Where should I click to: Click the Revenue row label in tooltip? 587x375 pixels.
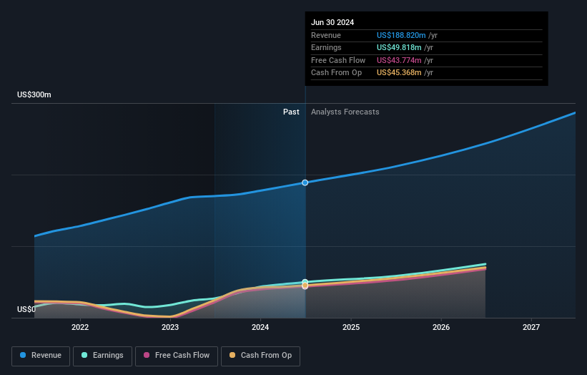pyautogui.click(x=326, y=35)
